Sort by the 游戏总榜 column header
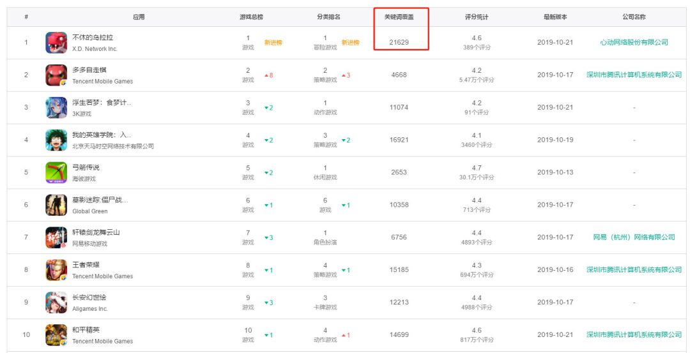The width and height of the screenshot is (690, 353). (x=252, y=17)
